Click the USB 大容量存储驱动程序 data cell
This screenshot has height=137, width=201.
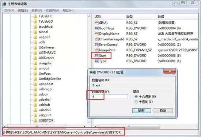(x=175, y=34)
